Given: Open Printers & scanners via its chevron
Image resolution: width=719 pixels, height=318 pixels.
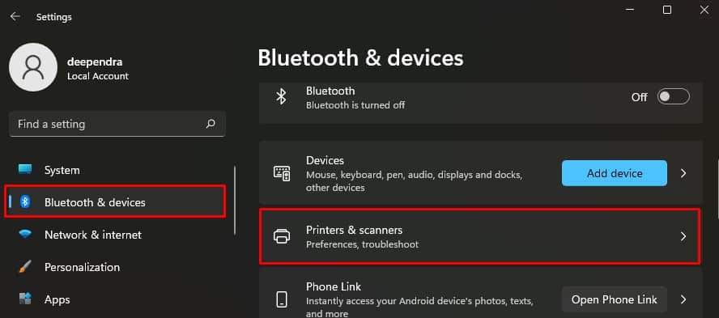Looking at the screenshot, I should pos(683,236).
